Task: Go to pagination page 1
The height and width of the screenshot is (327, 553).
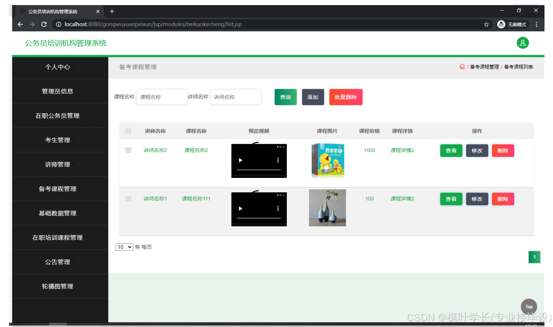Action: [x=534, y=257]
